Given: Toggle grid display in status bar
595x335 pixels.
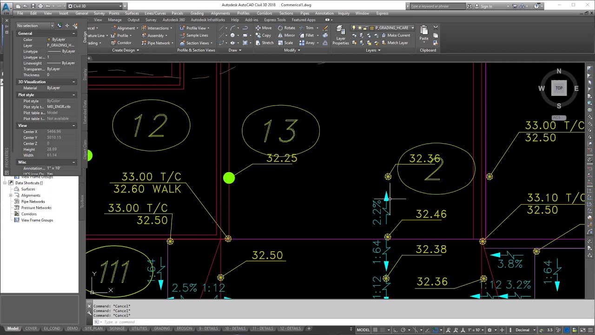Looking at the screenshot, I should [x=376, y=330].
